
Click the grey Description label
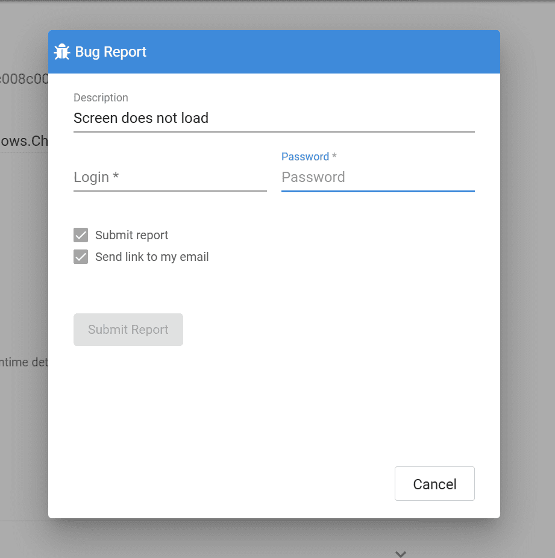[x=101, y=98]
